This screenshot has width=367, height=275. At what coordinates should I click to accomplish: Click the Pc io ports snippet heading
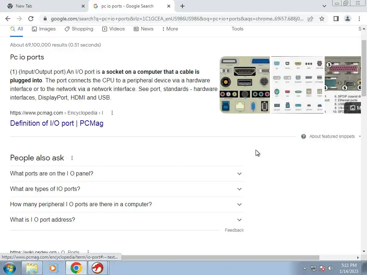coord(27,57)
